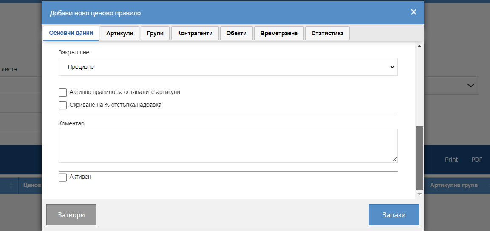This screenshot has height=231, width=490.
Task: Switch to the Контрагенти tab
Action: point(195,34)
